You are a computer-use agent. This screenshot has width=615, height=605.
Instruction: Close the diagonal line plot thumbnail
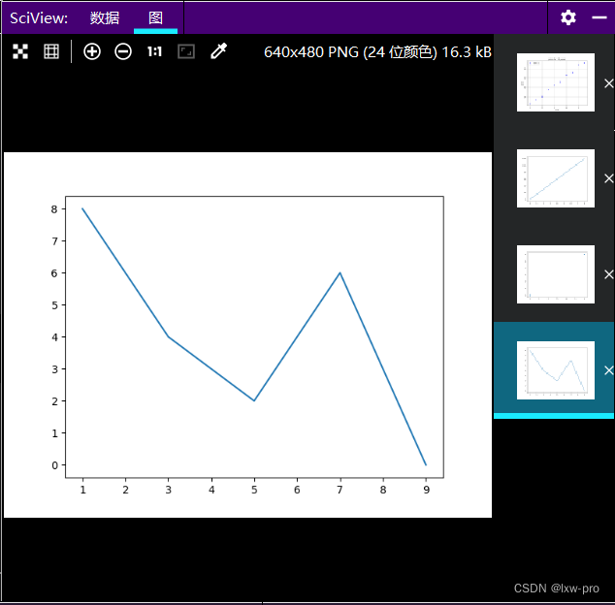609,178
